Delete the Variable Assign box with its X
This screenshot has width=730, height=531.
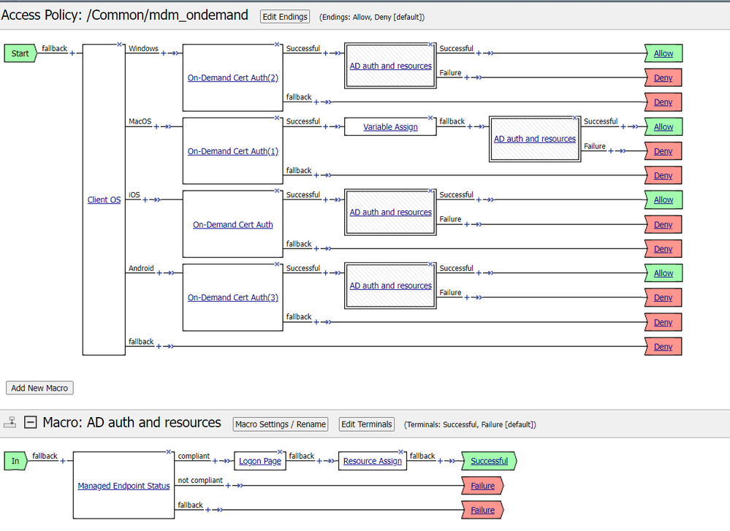click(x=430, y=118)
